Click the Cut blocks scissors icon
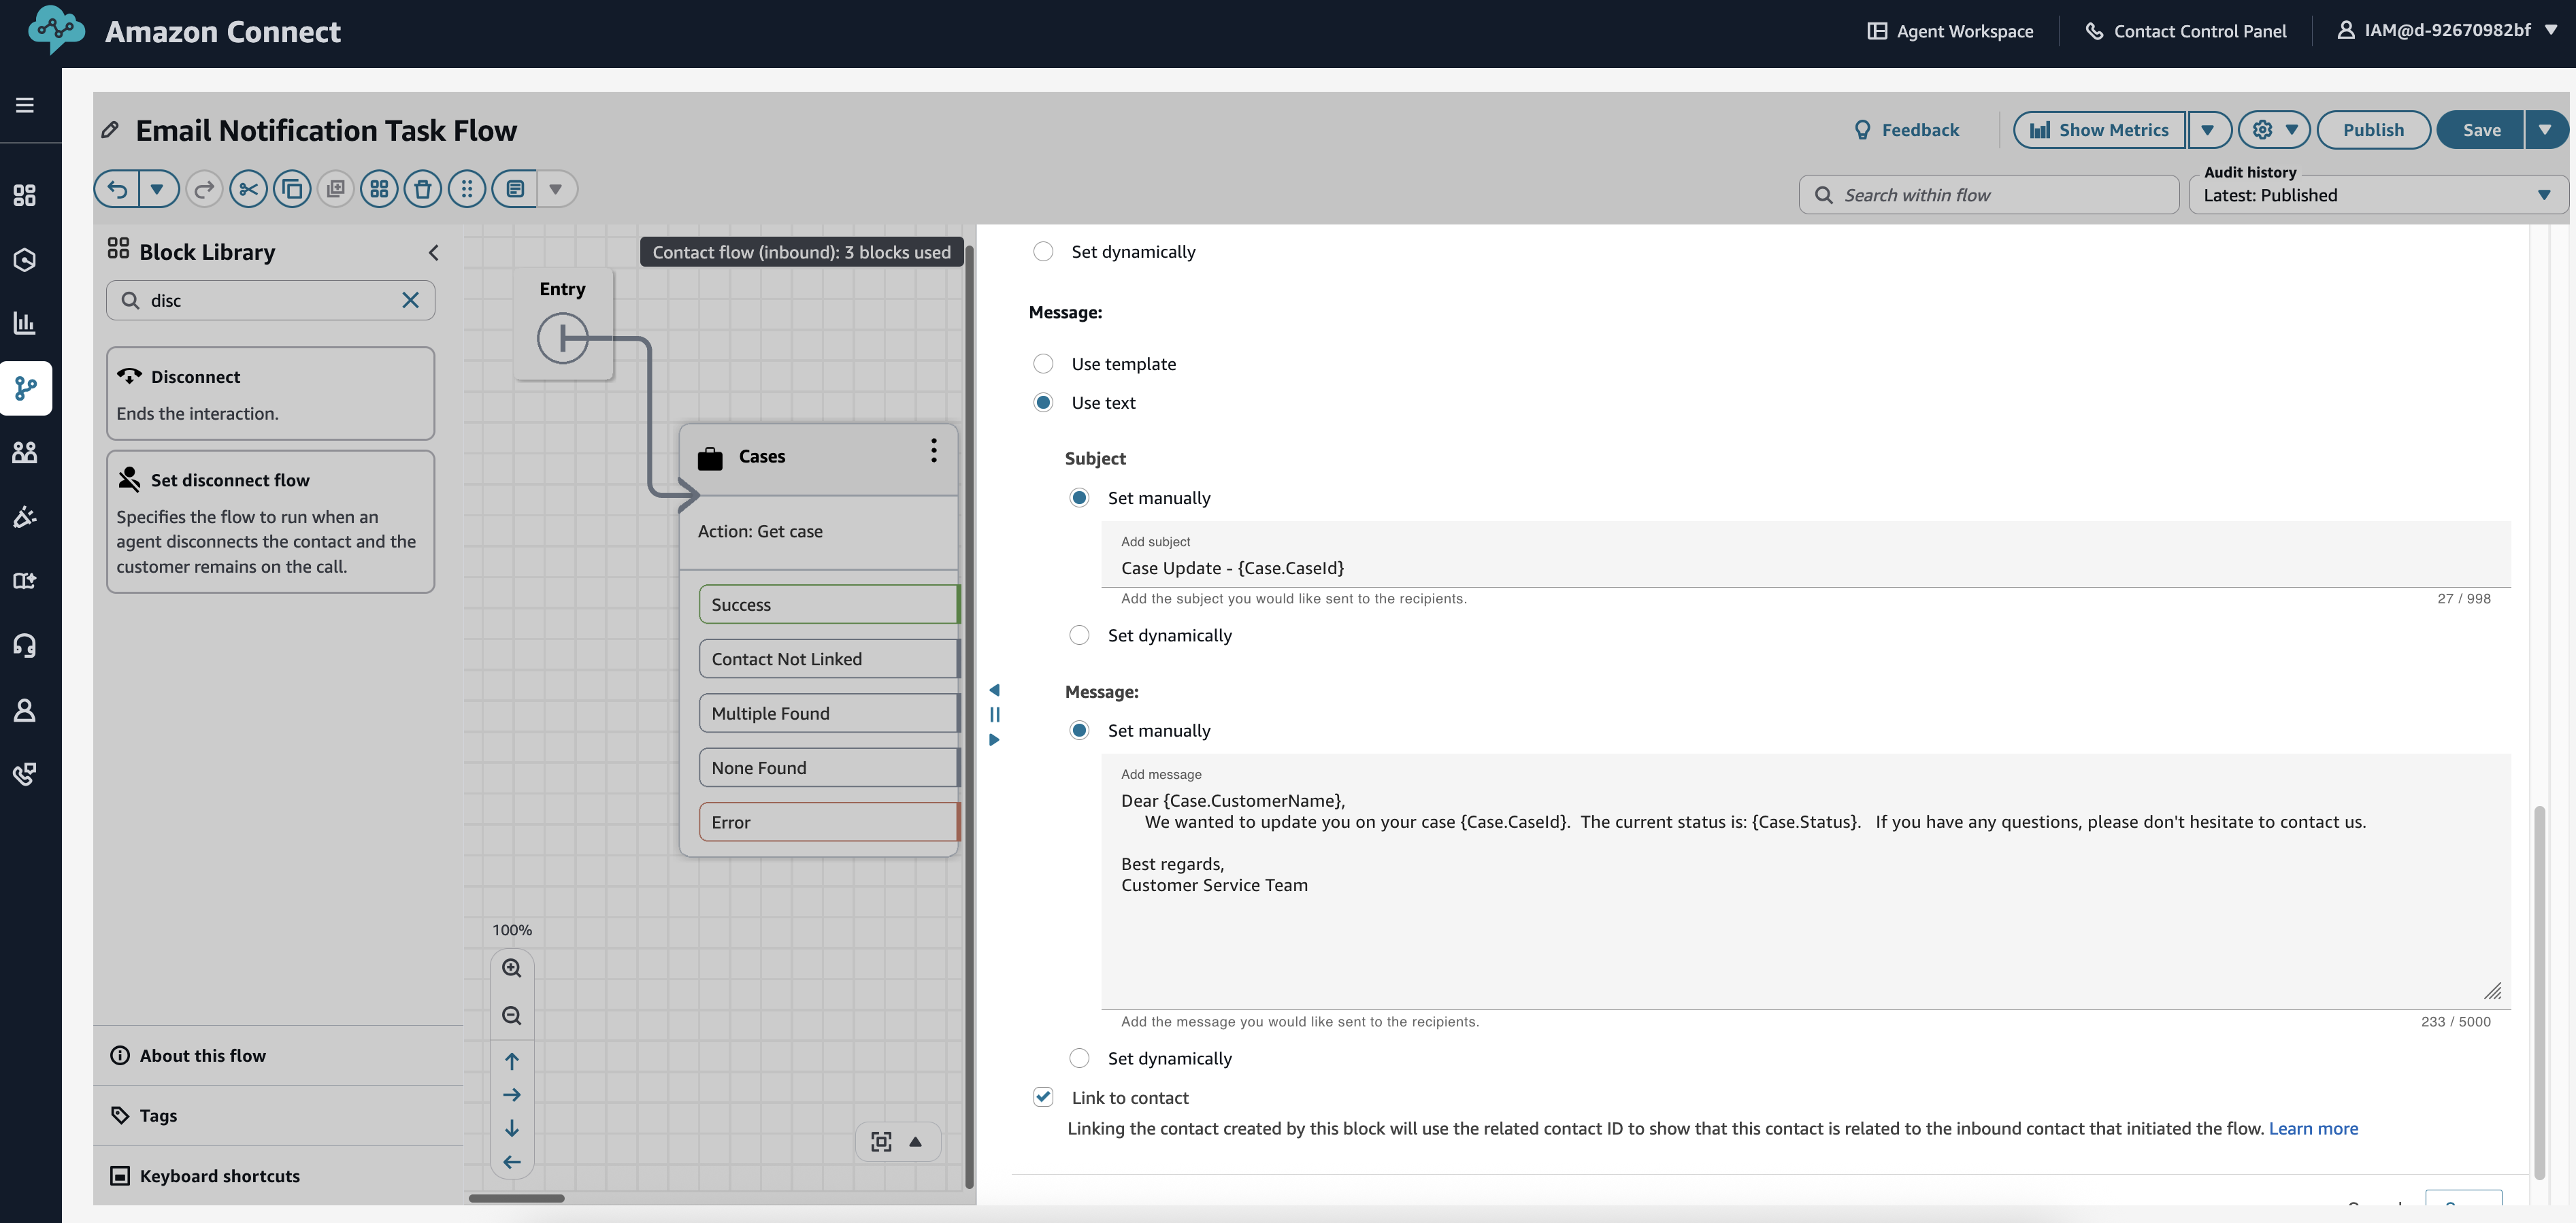This screenshot has height=1223, width=2576. [248, 188]
